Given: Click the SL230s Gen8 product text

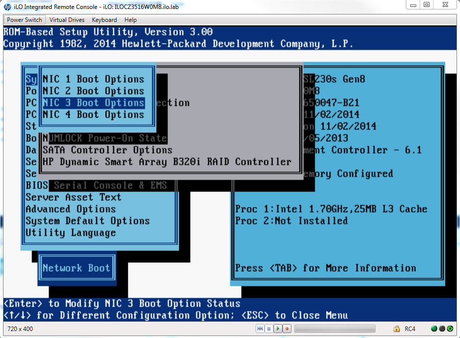Looking at the screenshot, I should click(x=334, y=79).
